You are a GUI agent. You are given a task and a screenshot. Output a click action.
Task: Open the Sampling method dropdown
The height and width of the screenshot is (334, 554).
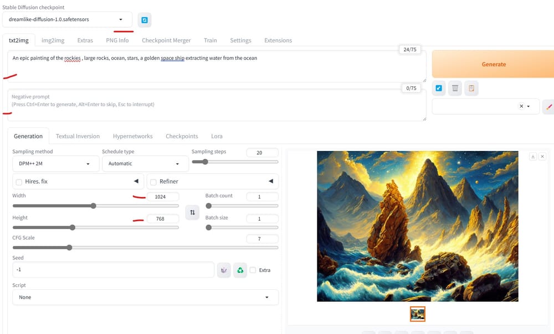[x=55, y=164]
